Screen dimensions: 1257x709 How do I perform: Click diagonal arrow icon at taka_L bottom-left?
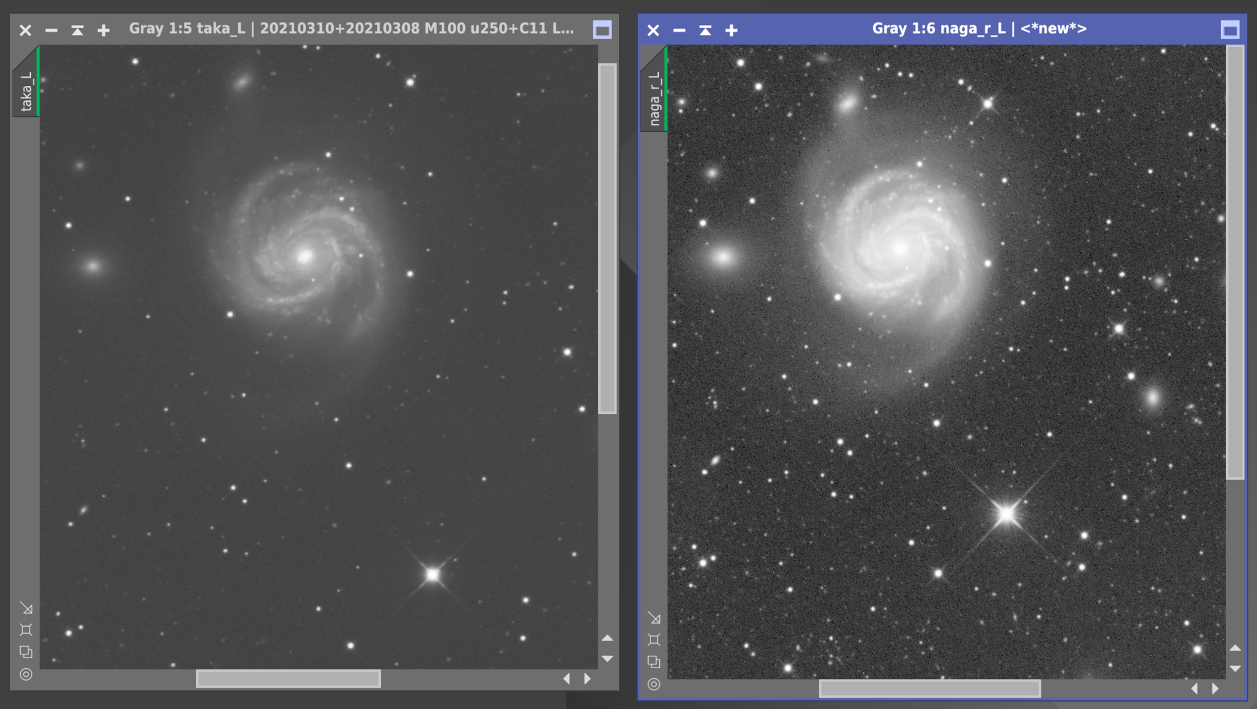point(26,607)
